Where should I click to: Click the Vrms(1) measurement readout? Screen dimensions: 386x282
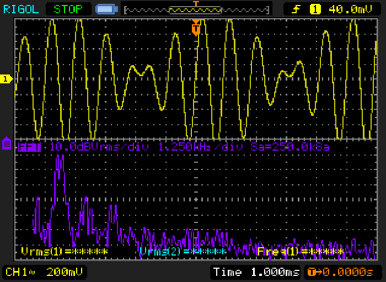click(x=65, y=252)
